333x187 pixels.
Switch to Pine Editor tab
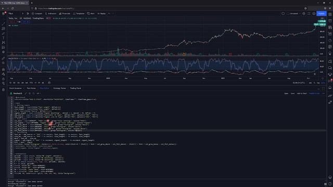[44, 88]
